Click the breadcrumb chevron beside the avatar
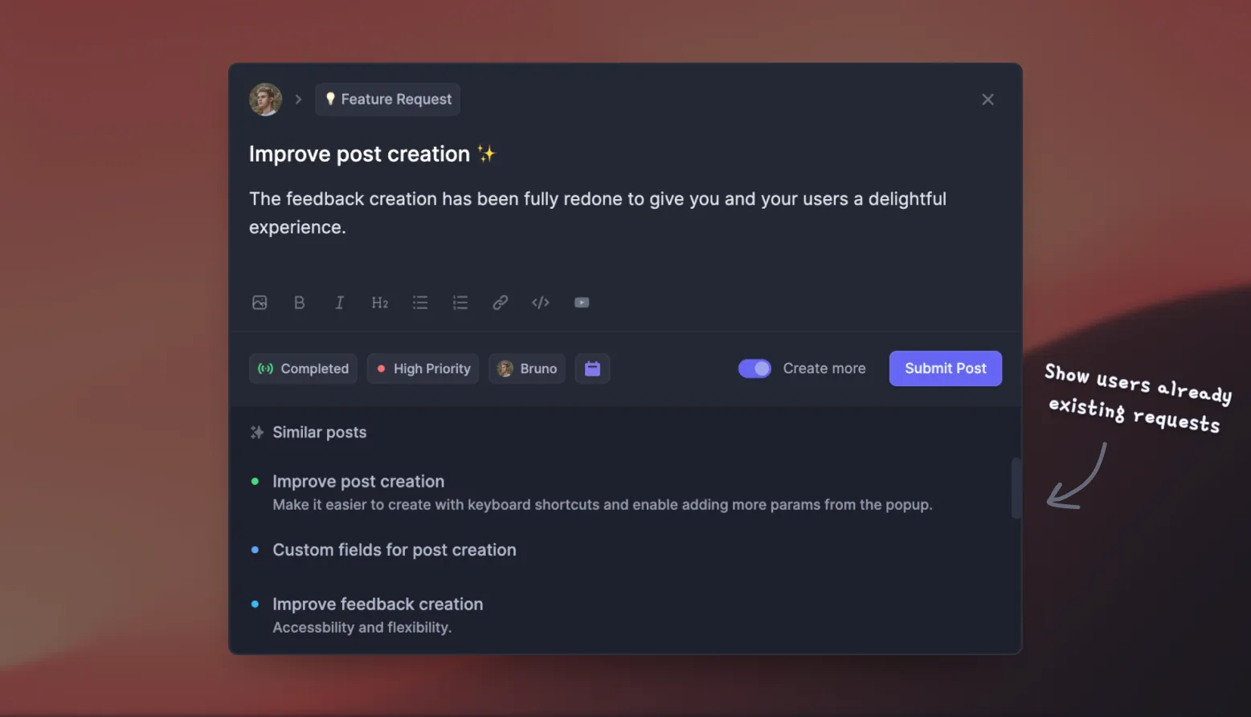This screenshot has width=1251, height=717. click(x=298, y=100)
